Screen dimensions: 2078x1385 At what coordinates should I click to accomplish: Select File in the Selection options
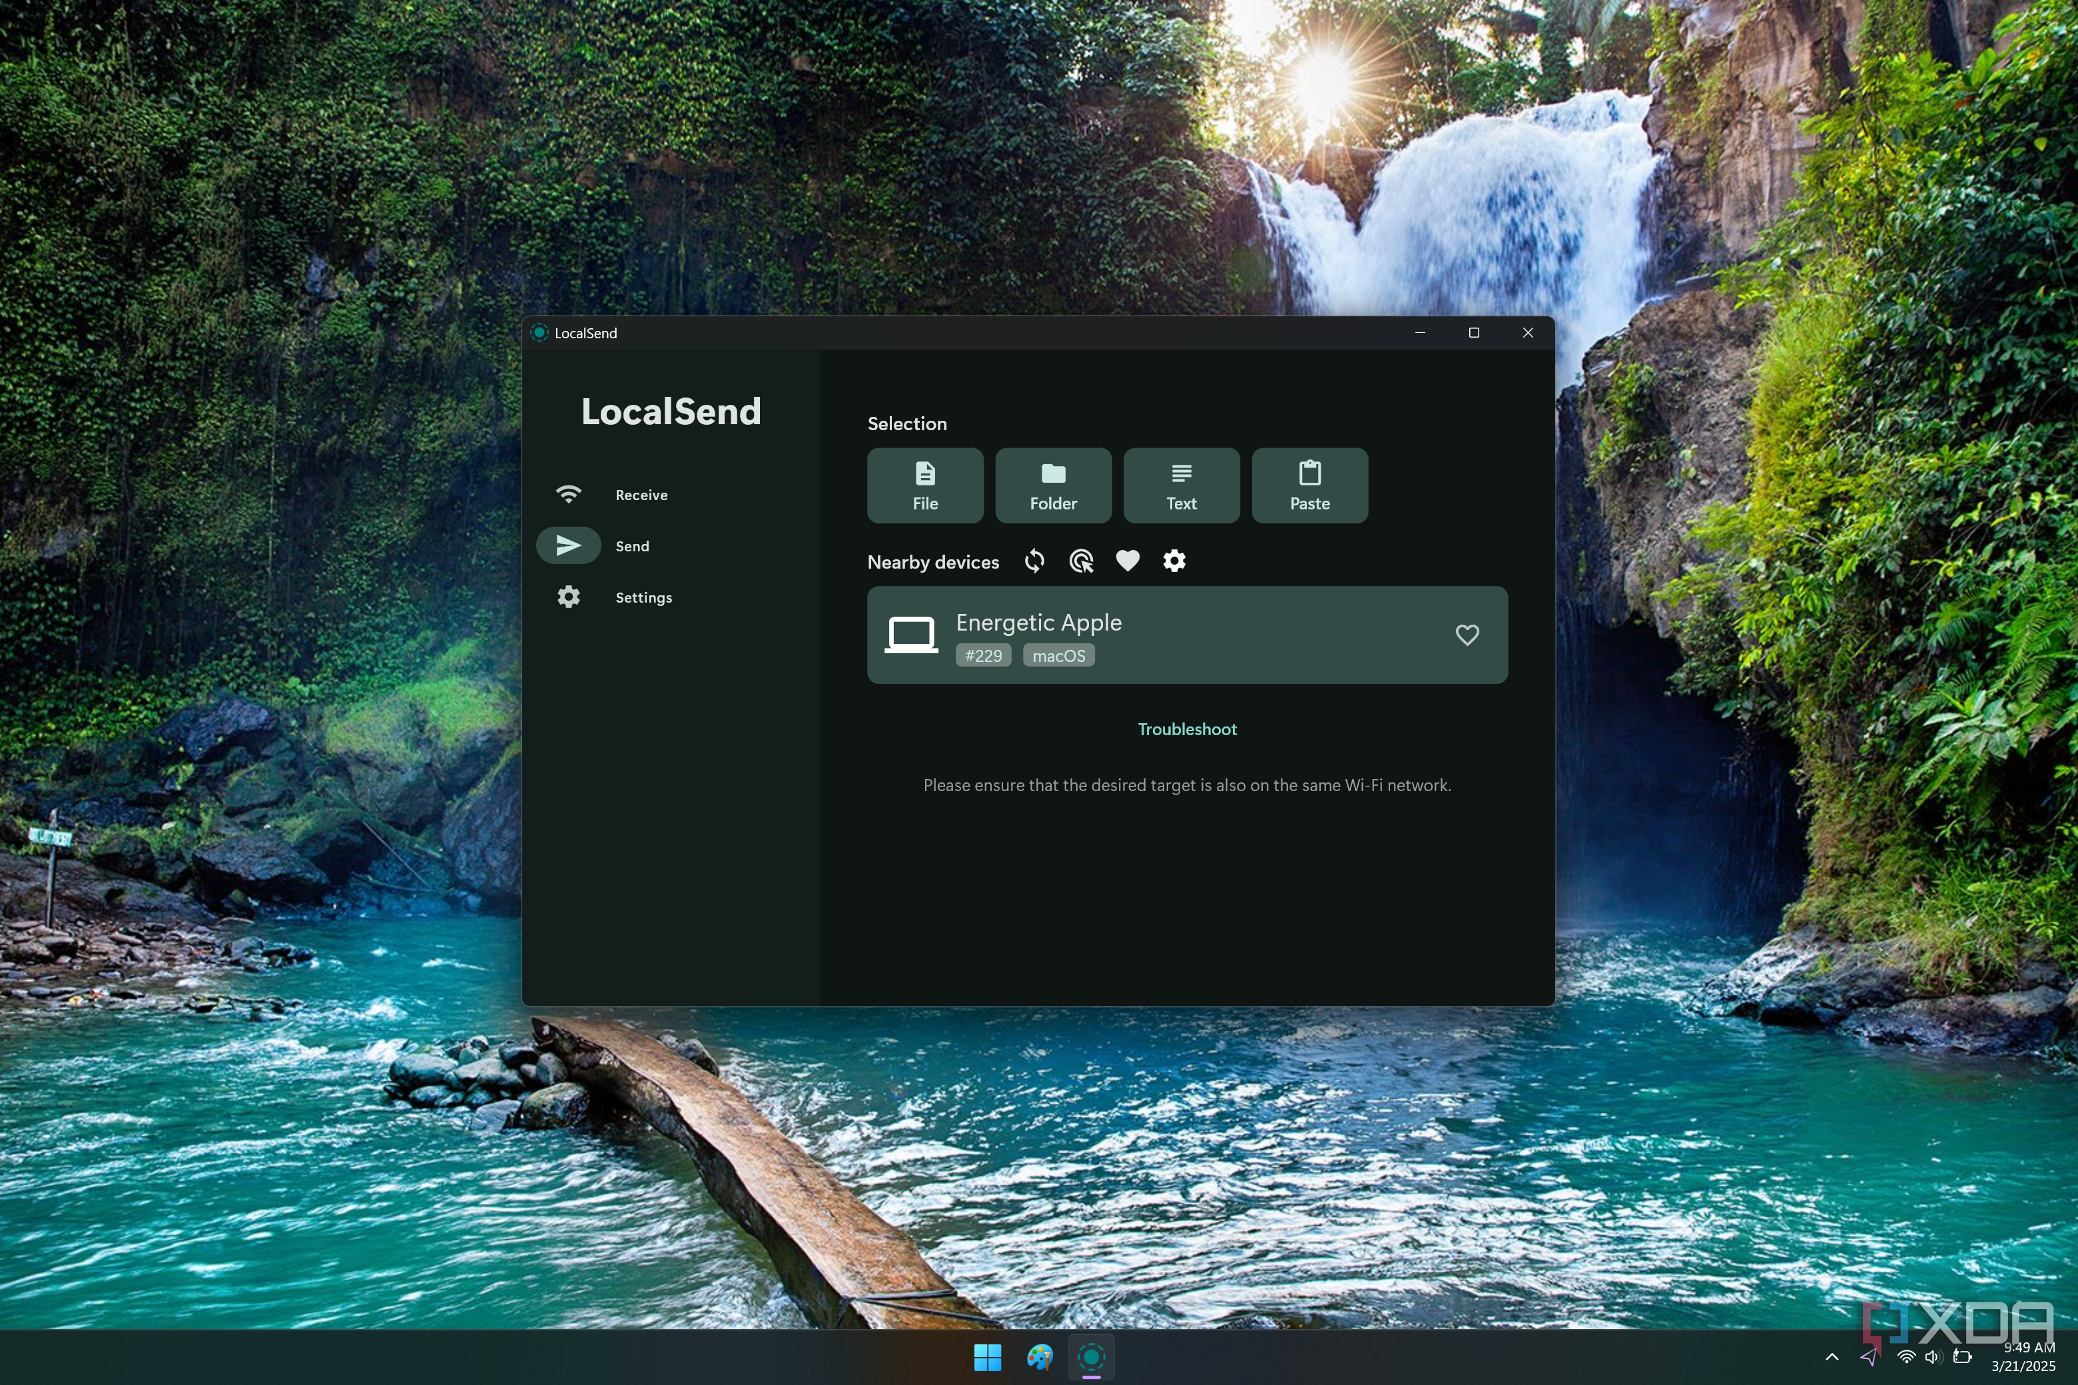click(924, 485)
